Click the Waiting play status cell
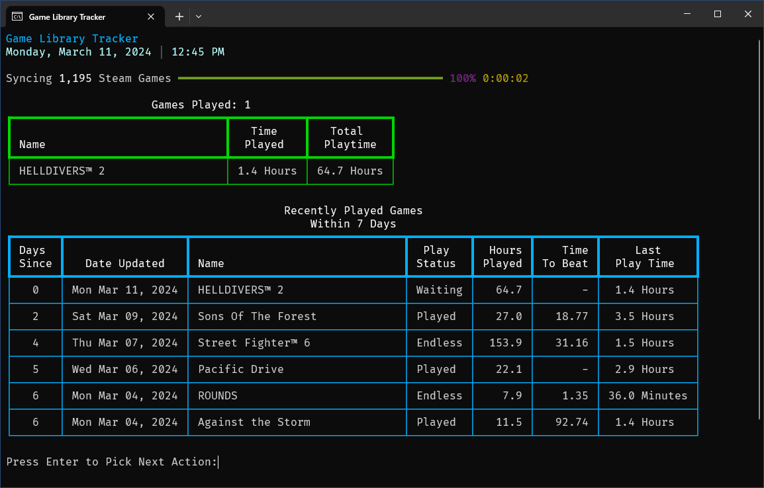The width and height of the screenshot is (764, 488). (x=439, y=290)
